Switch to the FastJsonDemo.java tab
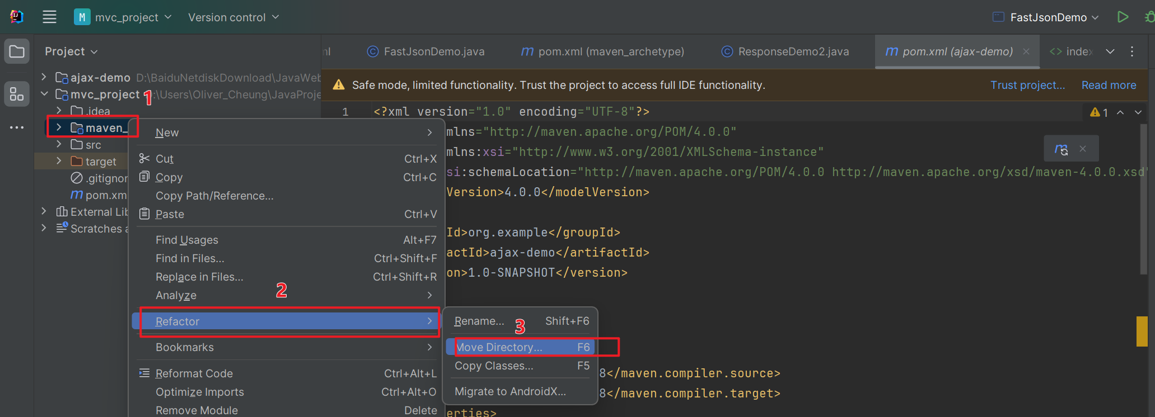Viewport: 1155px width, 417px height. click(425, 51)
